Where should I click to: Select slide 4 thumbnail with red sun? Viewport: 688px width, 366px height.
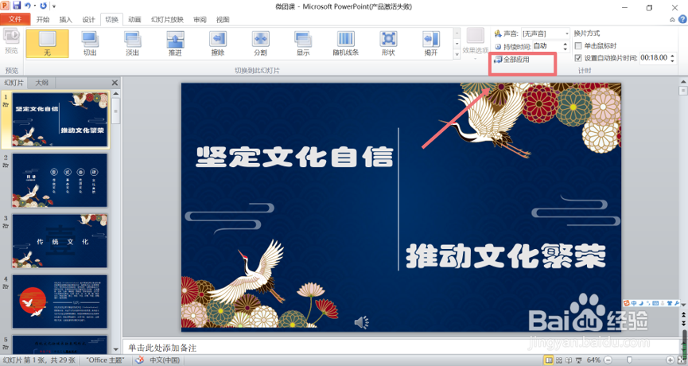[60, 302]
